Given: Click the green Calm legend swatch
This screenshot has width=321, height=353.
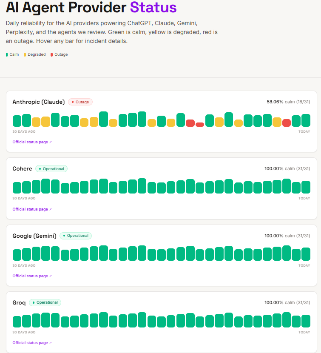Looking at the screenshot, I should (7, 54).
